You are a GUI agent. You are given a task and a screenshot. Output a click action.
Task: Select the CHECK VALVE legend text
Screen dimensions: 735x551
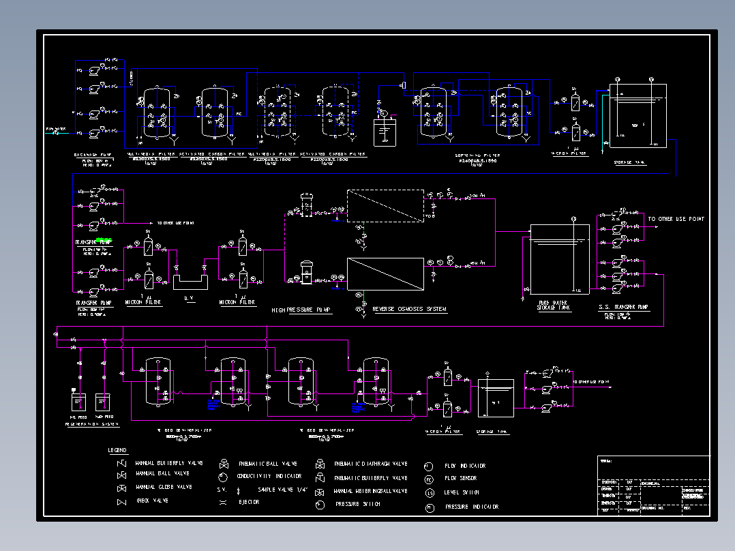click(x=152, y=501)
